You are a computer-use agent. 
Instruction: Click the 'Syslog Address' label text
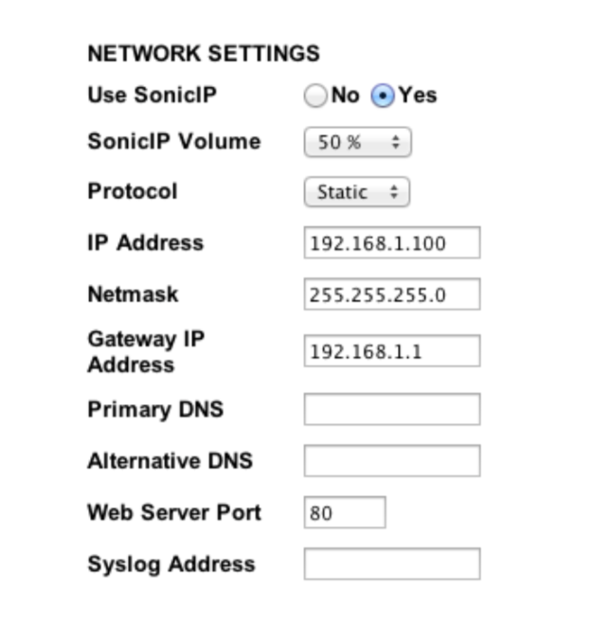tap(170, 564)
